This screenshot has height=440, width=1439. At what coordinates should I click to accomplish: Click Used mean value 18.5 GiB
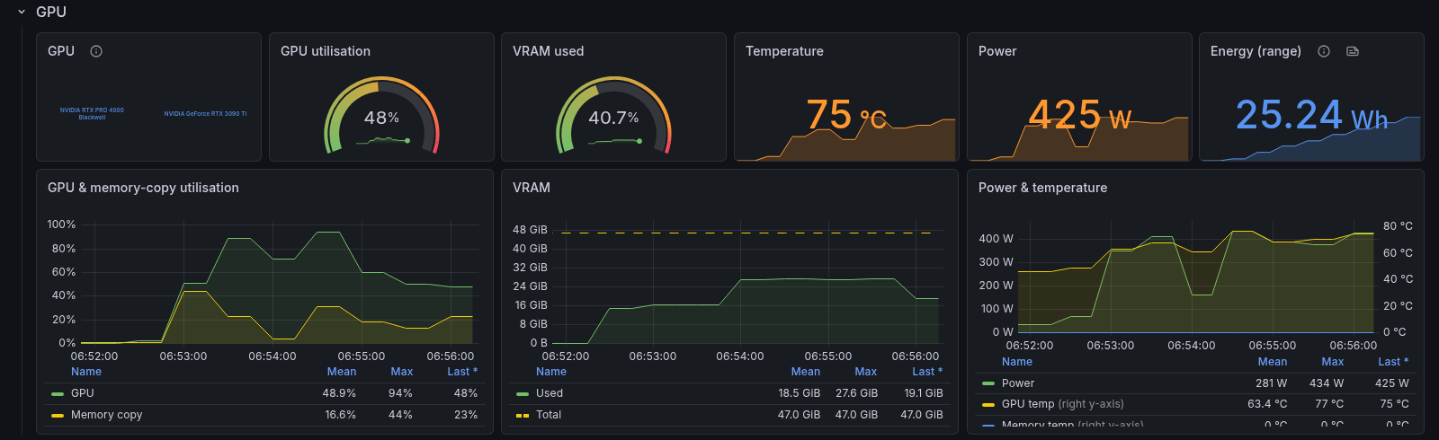coord(800,393)
